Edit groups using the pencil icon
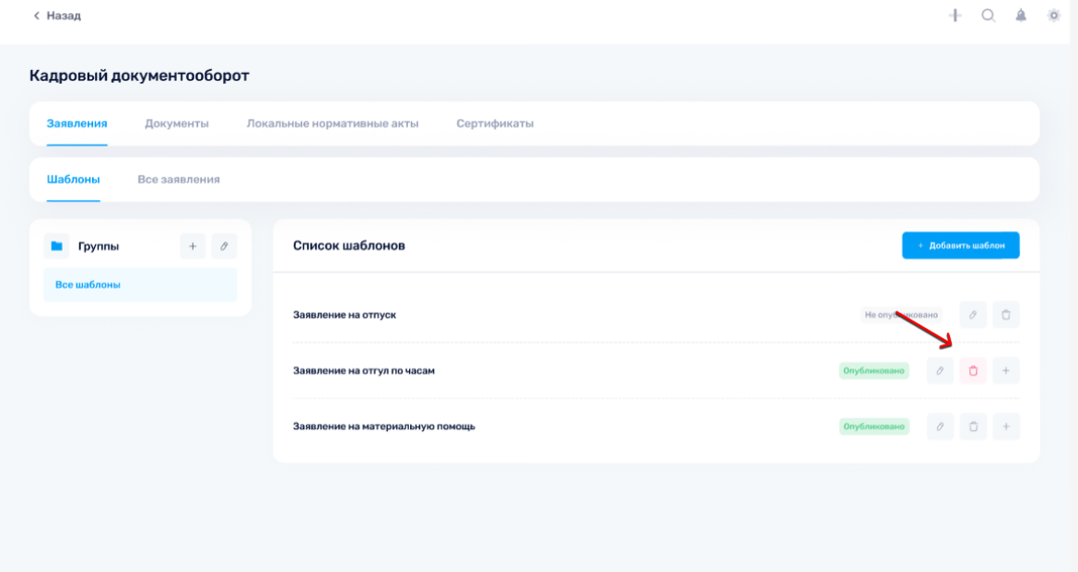Screen dimensions: 1078x572 [x=224, y=246]
